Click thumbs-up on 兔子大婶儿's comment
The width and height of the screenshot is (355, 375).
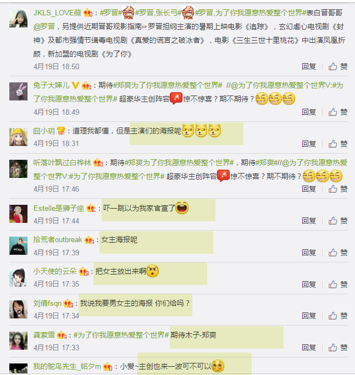(332, 112)
